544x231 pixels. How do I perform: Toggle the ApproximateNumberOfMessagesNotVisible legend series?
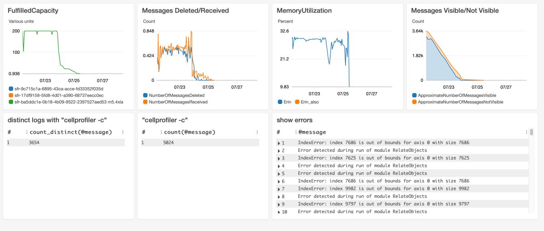(x=460, y=102)
